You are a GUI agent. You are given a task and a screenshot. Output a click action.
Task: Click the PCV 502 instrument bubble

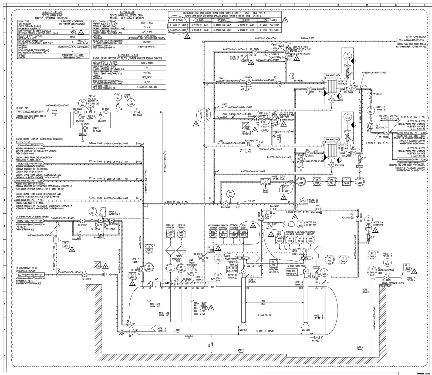point(82,103)
